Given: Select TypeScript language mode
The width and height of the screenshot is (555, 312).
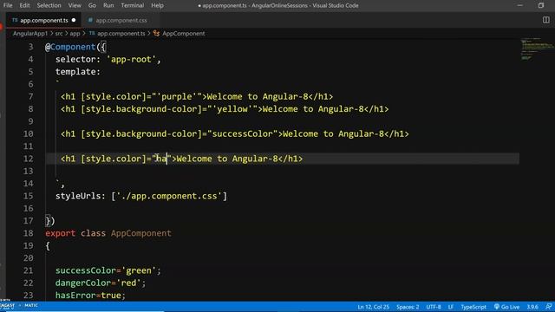Looking at the screenshot, I should [x=473, y=307].
